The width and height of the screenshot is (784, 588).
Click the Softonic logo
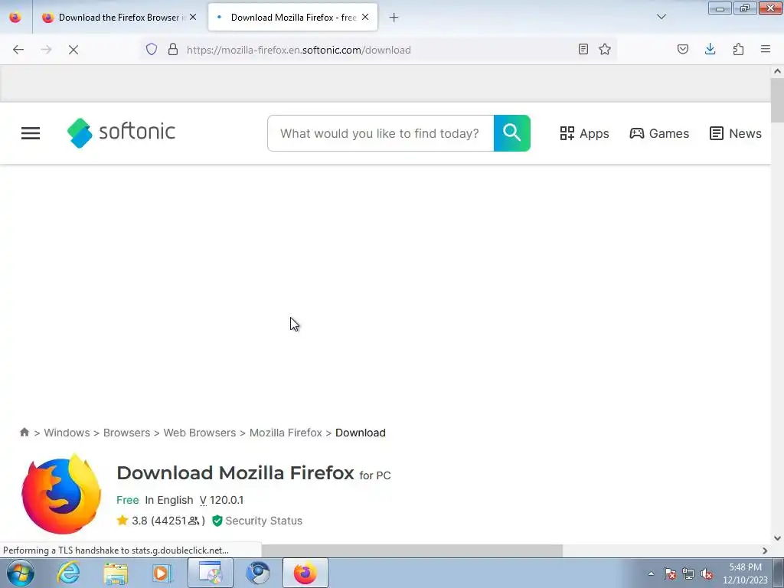coord(121,132)
